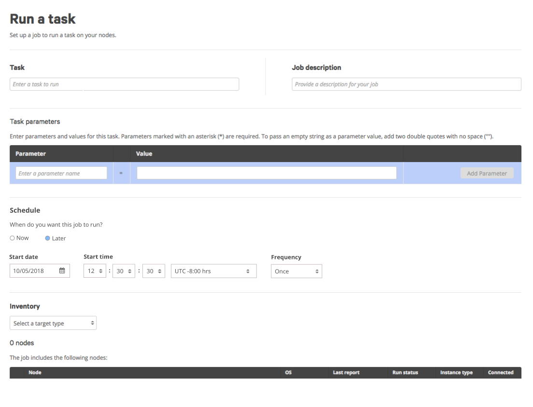The width and height of the screenshot is (533, 407).
Task: Click the Task parameters heading
Action: pyautogui.click(x=35, y=122)
